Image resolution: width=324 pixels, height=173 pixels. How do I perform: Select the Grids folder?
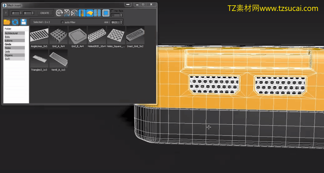tap(14, 44)
